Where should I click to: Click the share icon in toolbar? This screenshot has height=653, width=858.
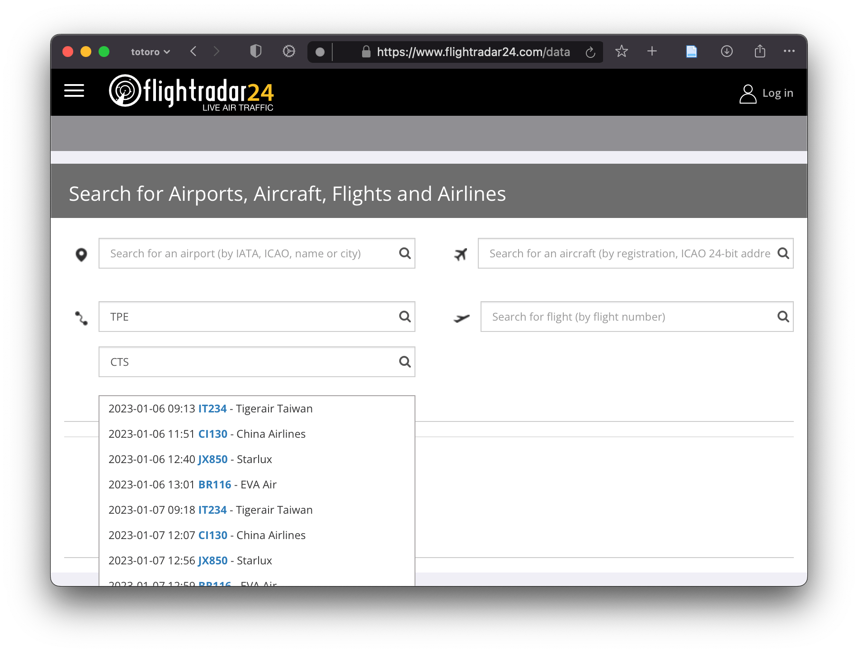point(760,51)
